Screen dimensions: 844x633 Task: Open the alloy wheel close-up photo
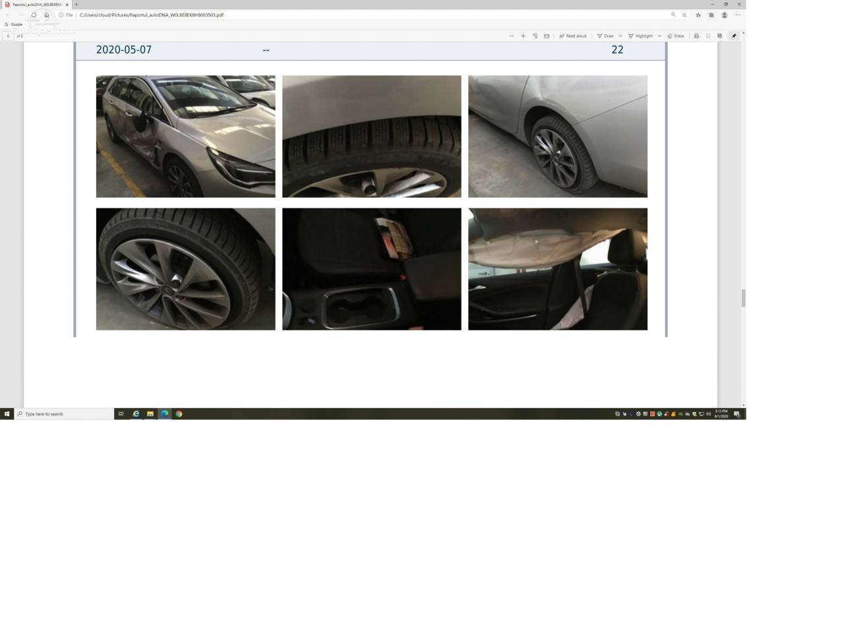(186, 269)
